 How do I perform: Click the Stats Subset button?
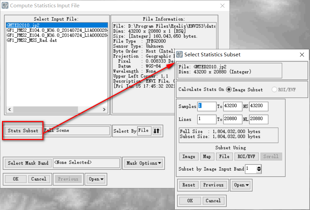point(22,131)
